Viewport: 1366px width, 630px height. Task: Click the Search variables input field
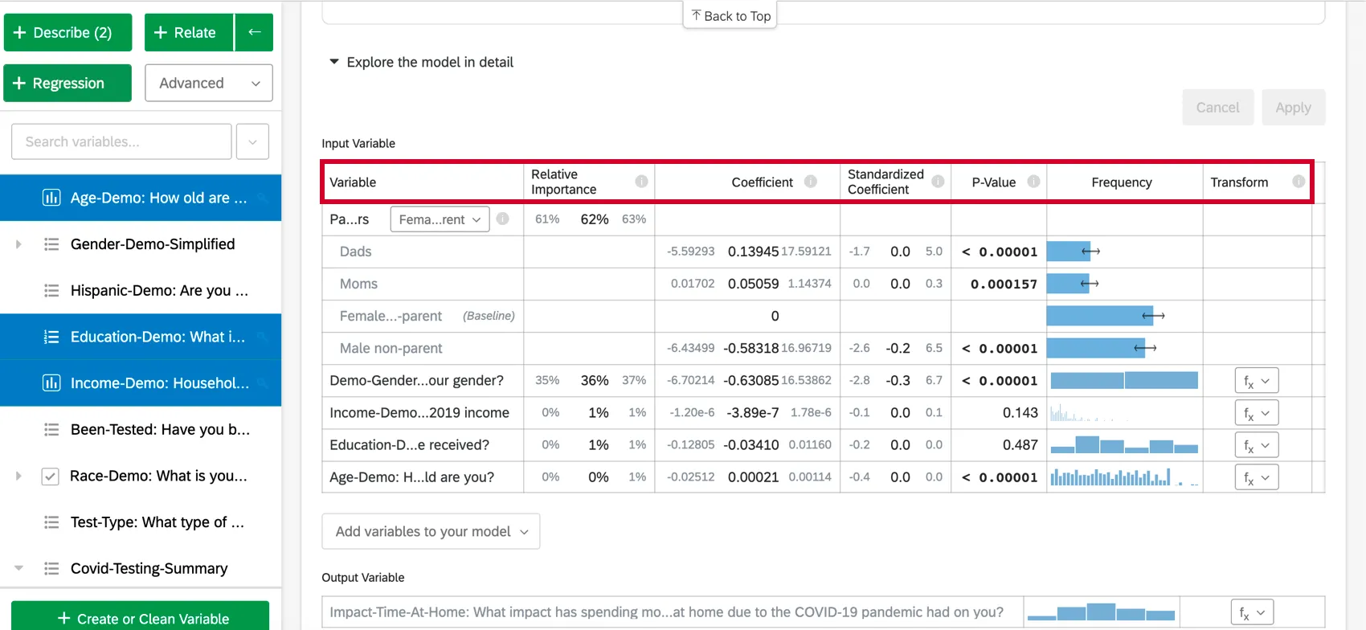pos(121,142)
